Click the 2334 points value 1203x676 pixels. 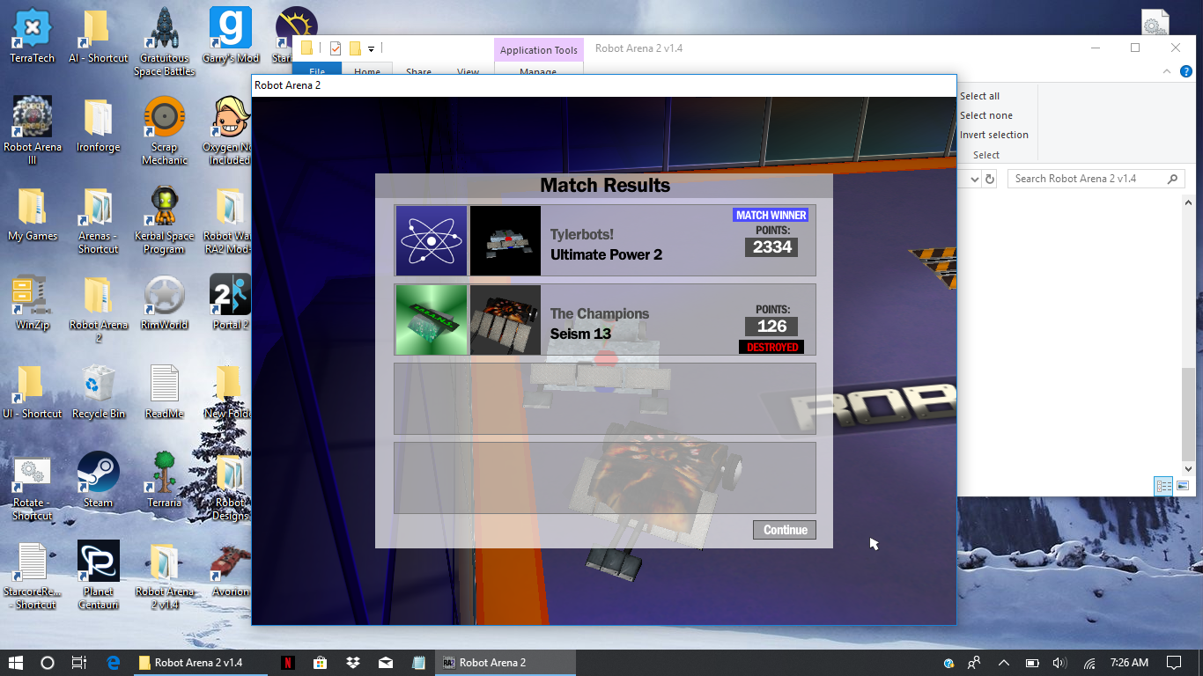(771, 247)
